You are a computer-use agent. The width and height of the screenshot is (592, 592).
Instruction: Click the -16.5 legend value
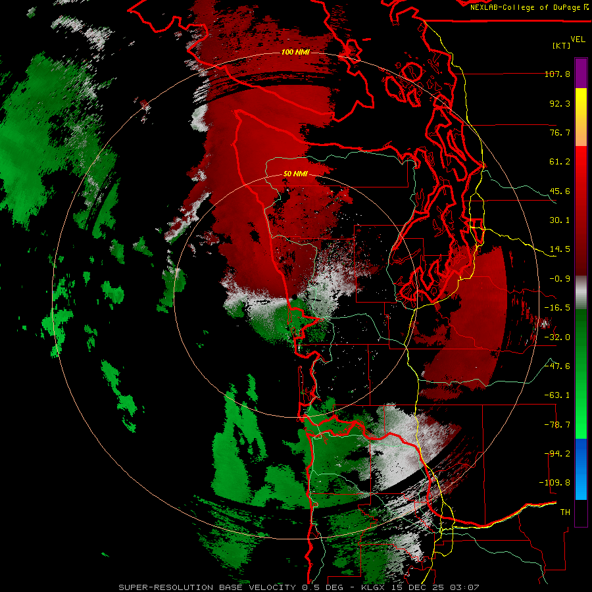coord(557,308)
